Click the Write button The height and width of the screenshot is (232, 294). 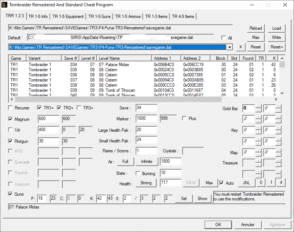click(x=276, y=37)
